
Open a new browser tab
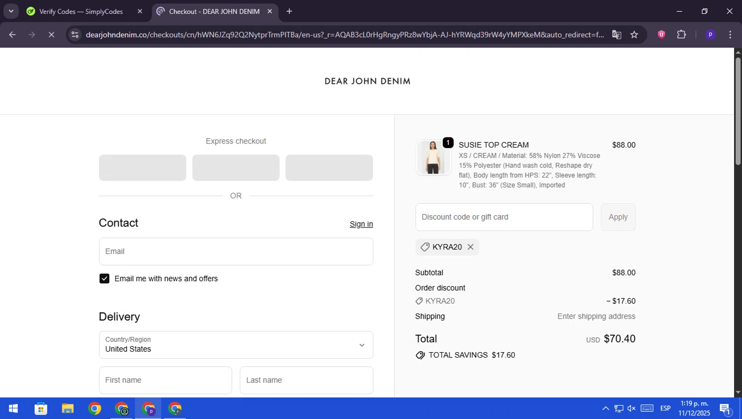289,11
